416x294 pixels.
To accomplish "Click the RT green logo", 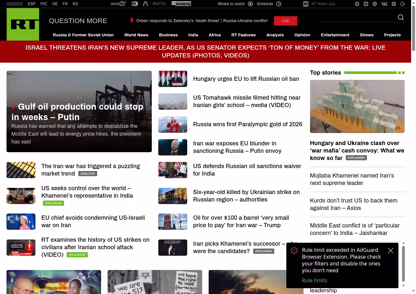I will 23,24.
